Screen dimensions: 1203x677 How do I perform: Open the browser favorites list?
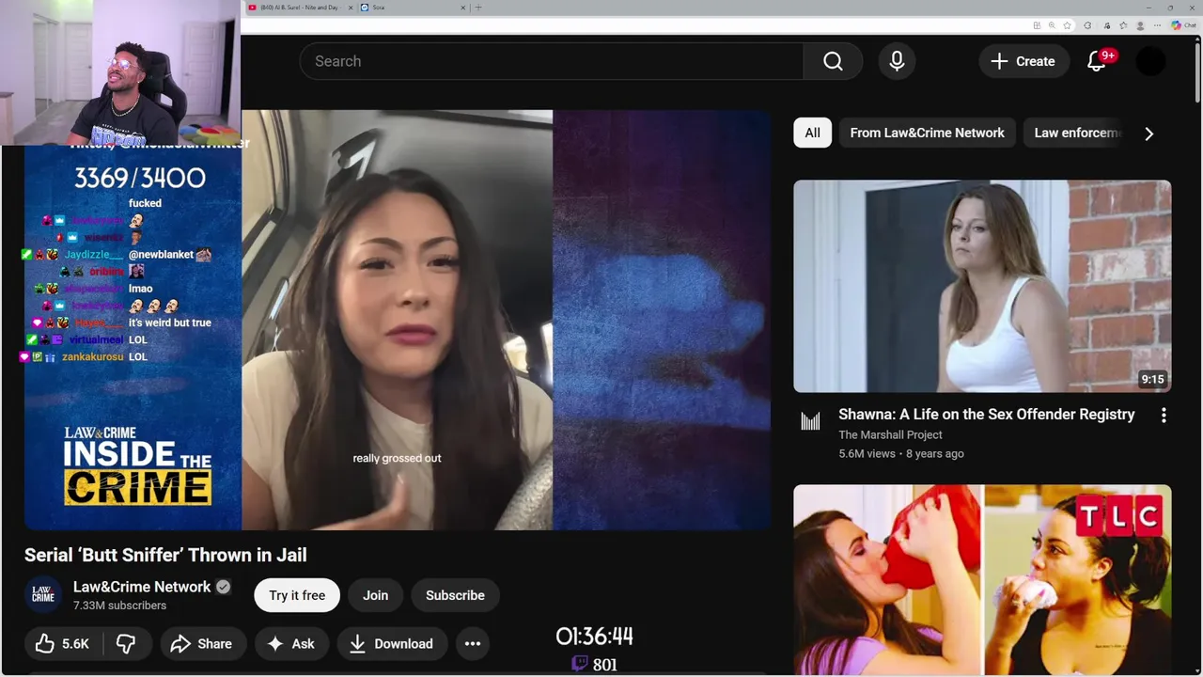coord(1123,25)
